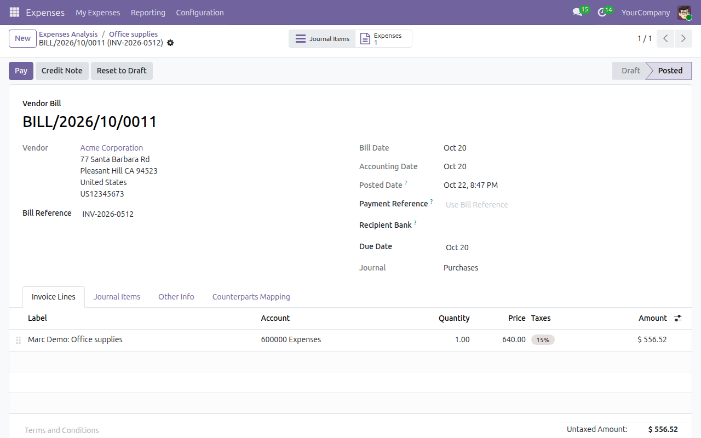Click the 15% tax tag

tap(543, 340)
